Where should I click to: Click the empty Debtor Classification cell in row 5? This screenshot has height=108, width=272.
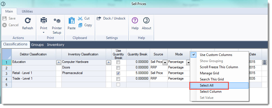pyautogui.click(x=34, y=85)
